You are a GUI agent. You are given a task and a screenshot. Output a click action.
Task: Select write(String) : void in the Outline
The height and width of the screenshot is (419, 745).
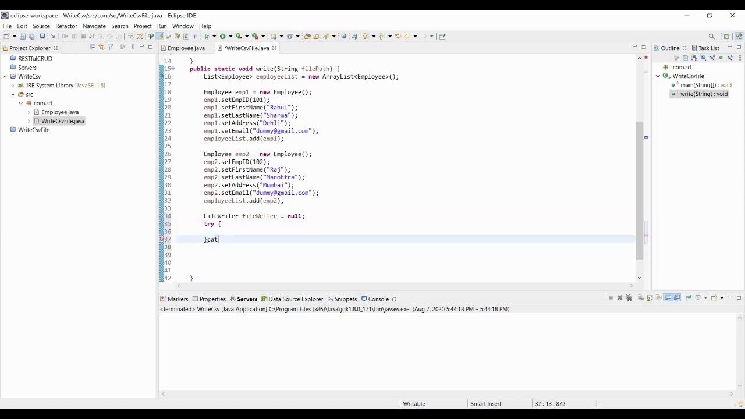click(704, 94)
